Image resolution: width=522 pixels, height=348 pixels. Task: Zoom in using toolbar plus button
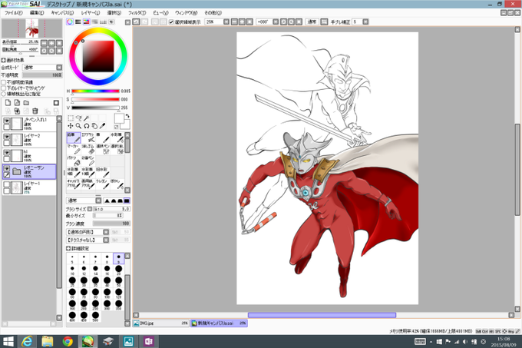coord(242,22)
